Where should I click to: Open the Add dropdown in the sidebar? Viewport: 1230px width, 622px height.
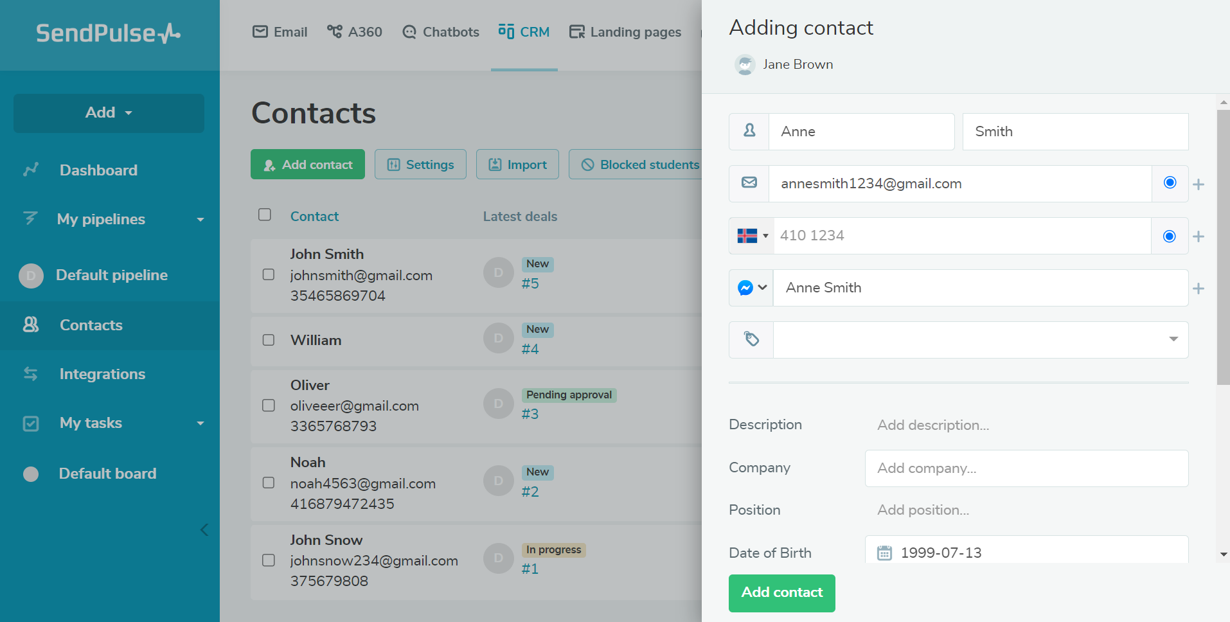108,112
